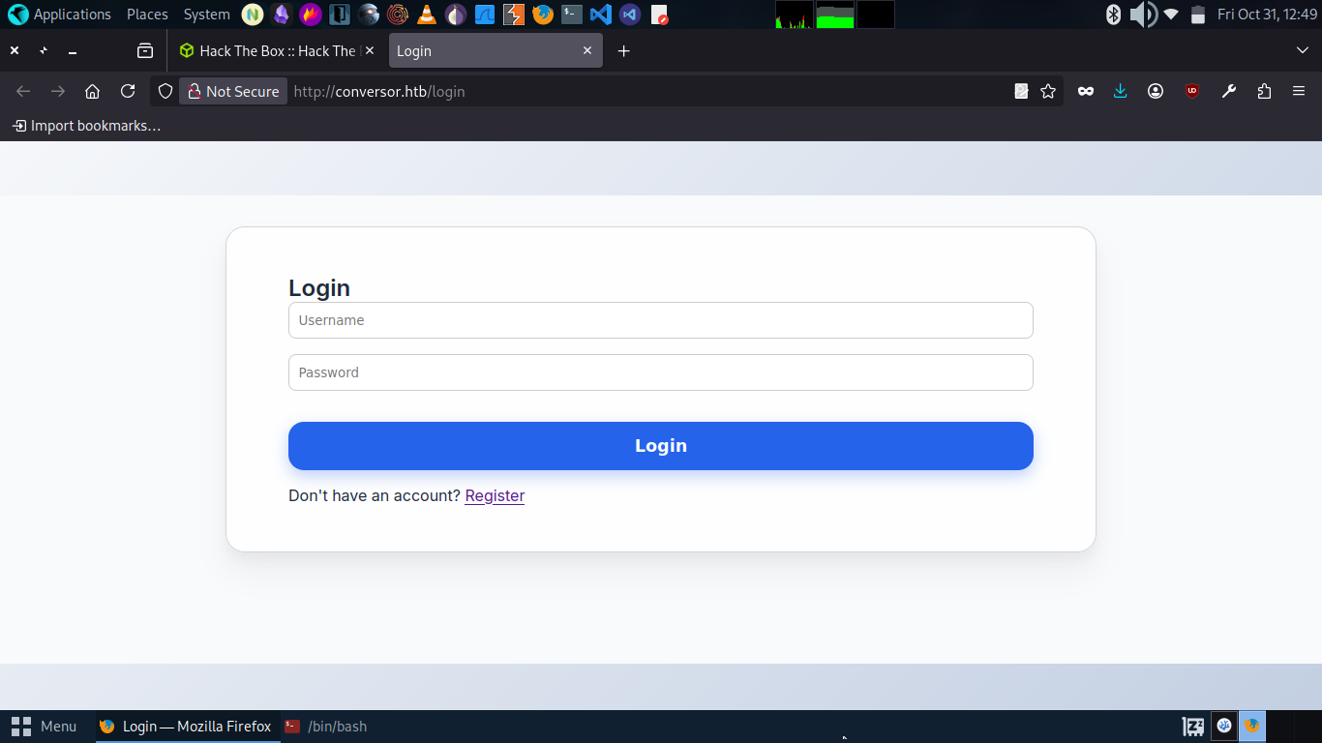The width and height of the screenshot is (1322, 743).
Task: Click the Not Secure site info button
Action: click(233, 91)
